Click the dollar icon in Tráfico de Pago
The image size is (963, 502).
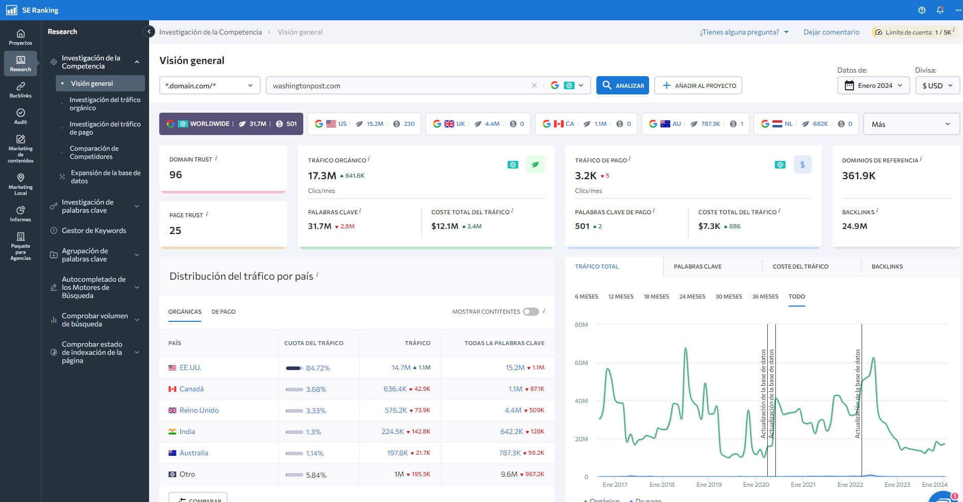[x=802, y=164]
